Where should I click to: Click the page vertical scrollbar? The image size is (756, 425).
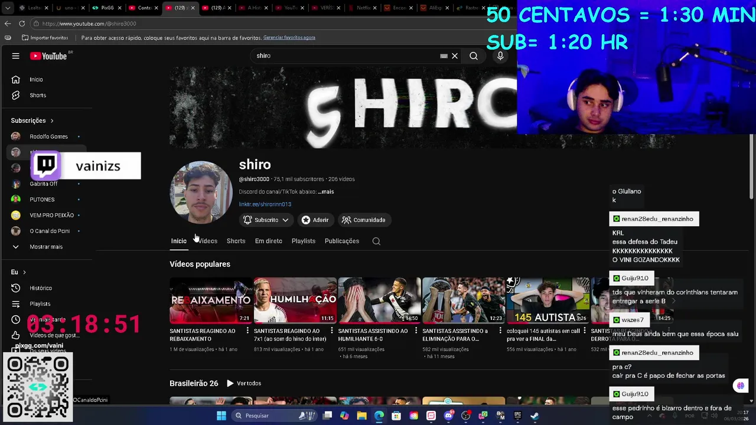(x=752, y=167)
